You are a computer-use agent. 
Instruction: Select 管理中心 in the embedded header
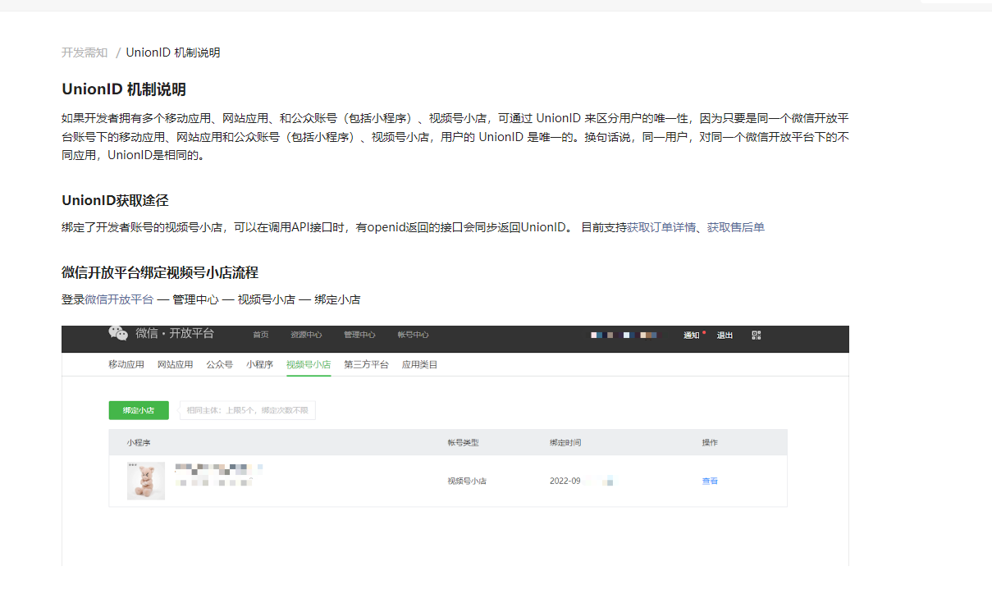(359, 335)
